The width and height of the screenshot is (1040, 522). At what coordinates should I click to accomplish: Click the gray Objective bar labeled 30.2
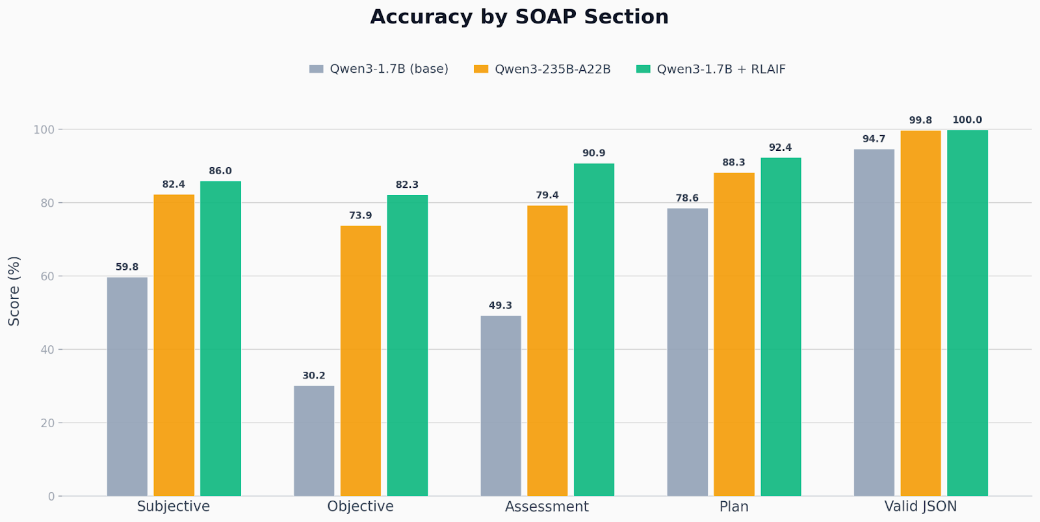[x=314, y=441]
